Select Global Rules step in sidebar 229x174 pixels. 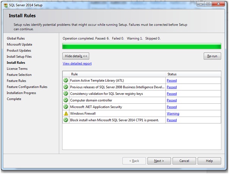[x=16, y=38]
